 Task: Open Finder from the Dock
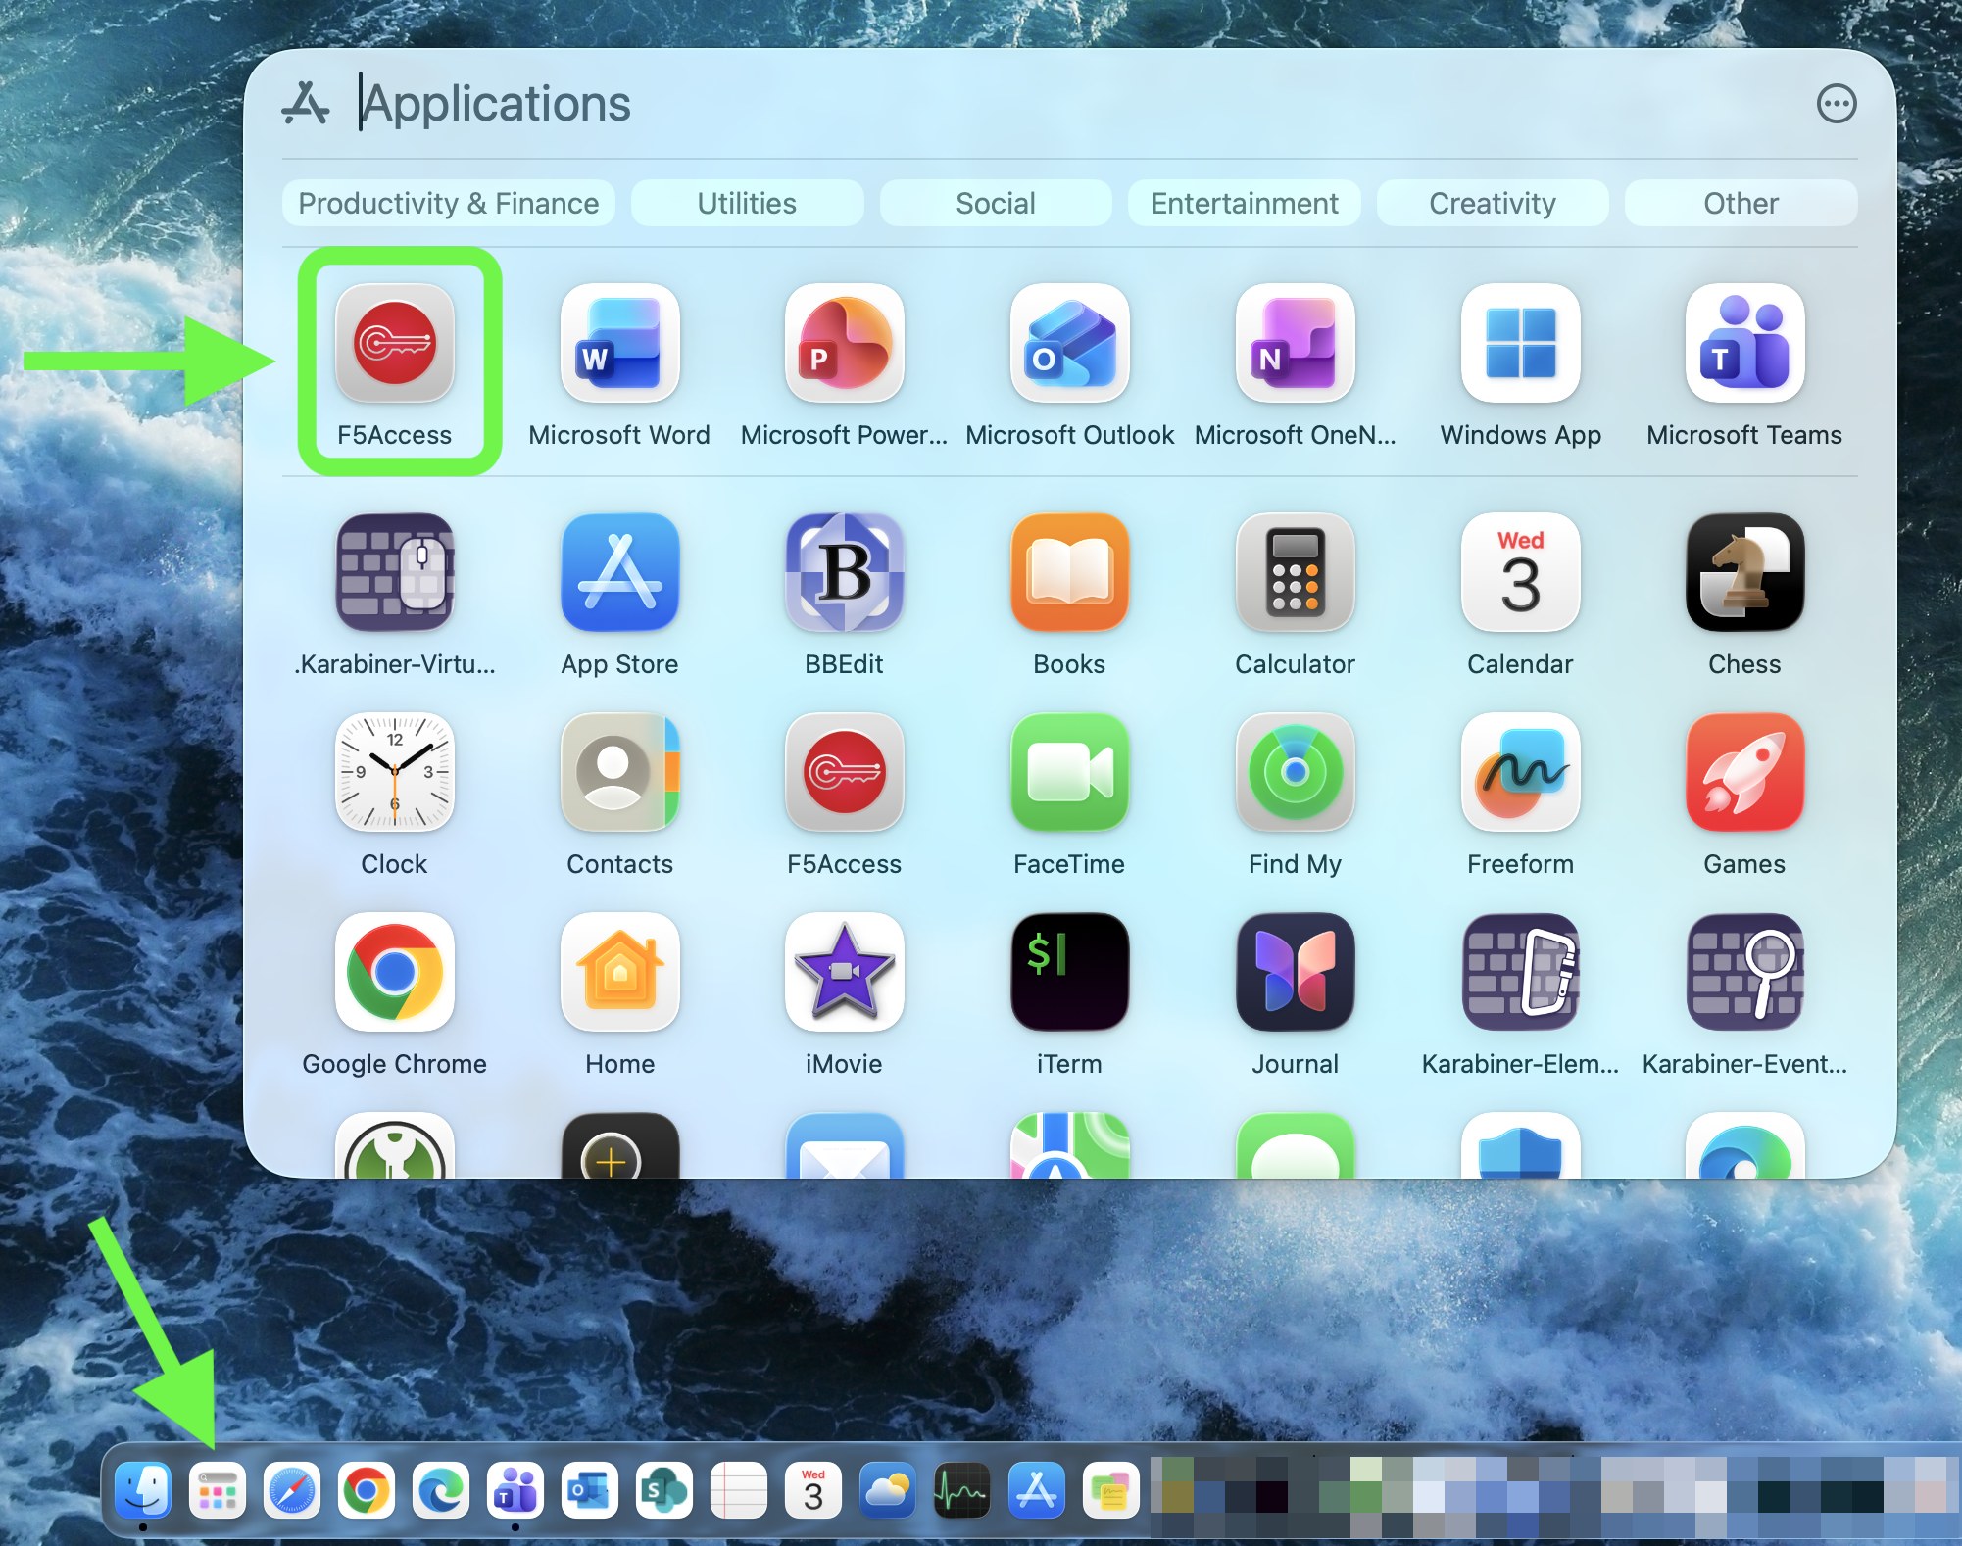click(143, 1490)
